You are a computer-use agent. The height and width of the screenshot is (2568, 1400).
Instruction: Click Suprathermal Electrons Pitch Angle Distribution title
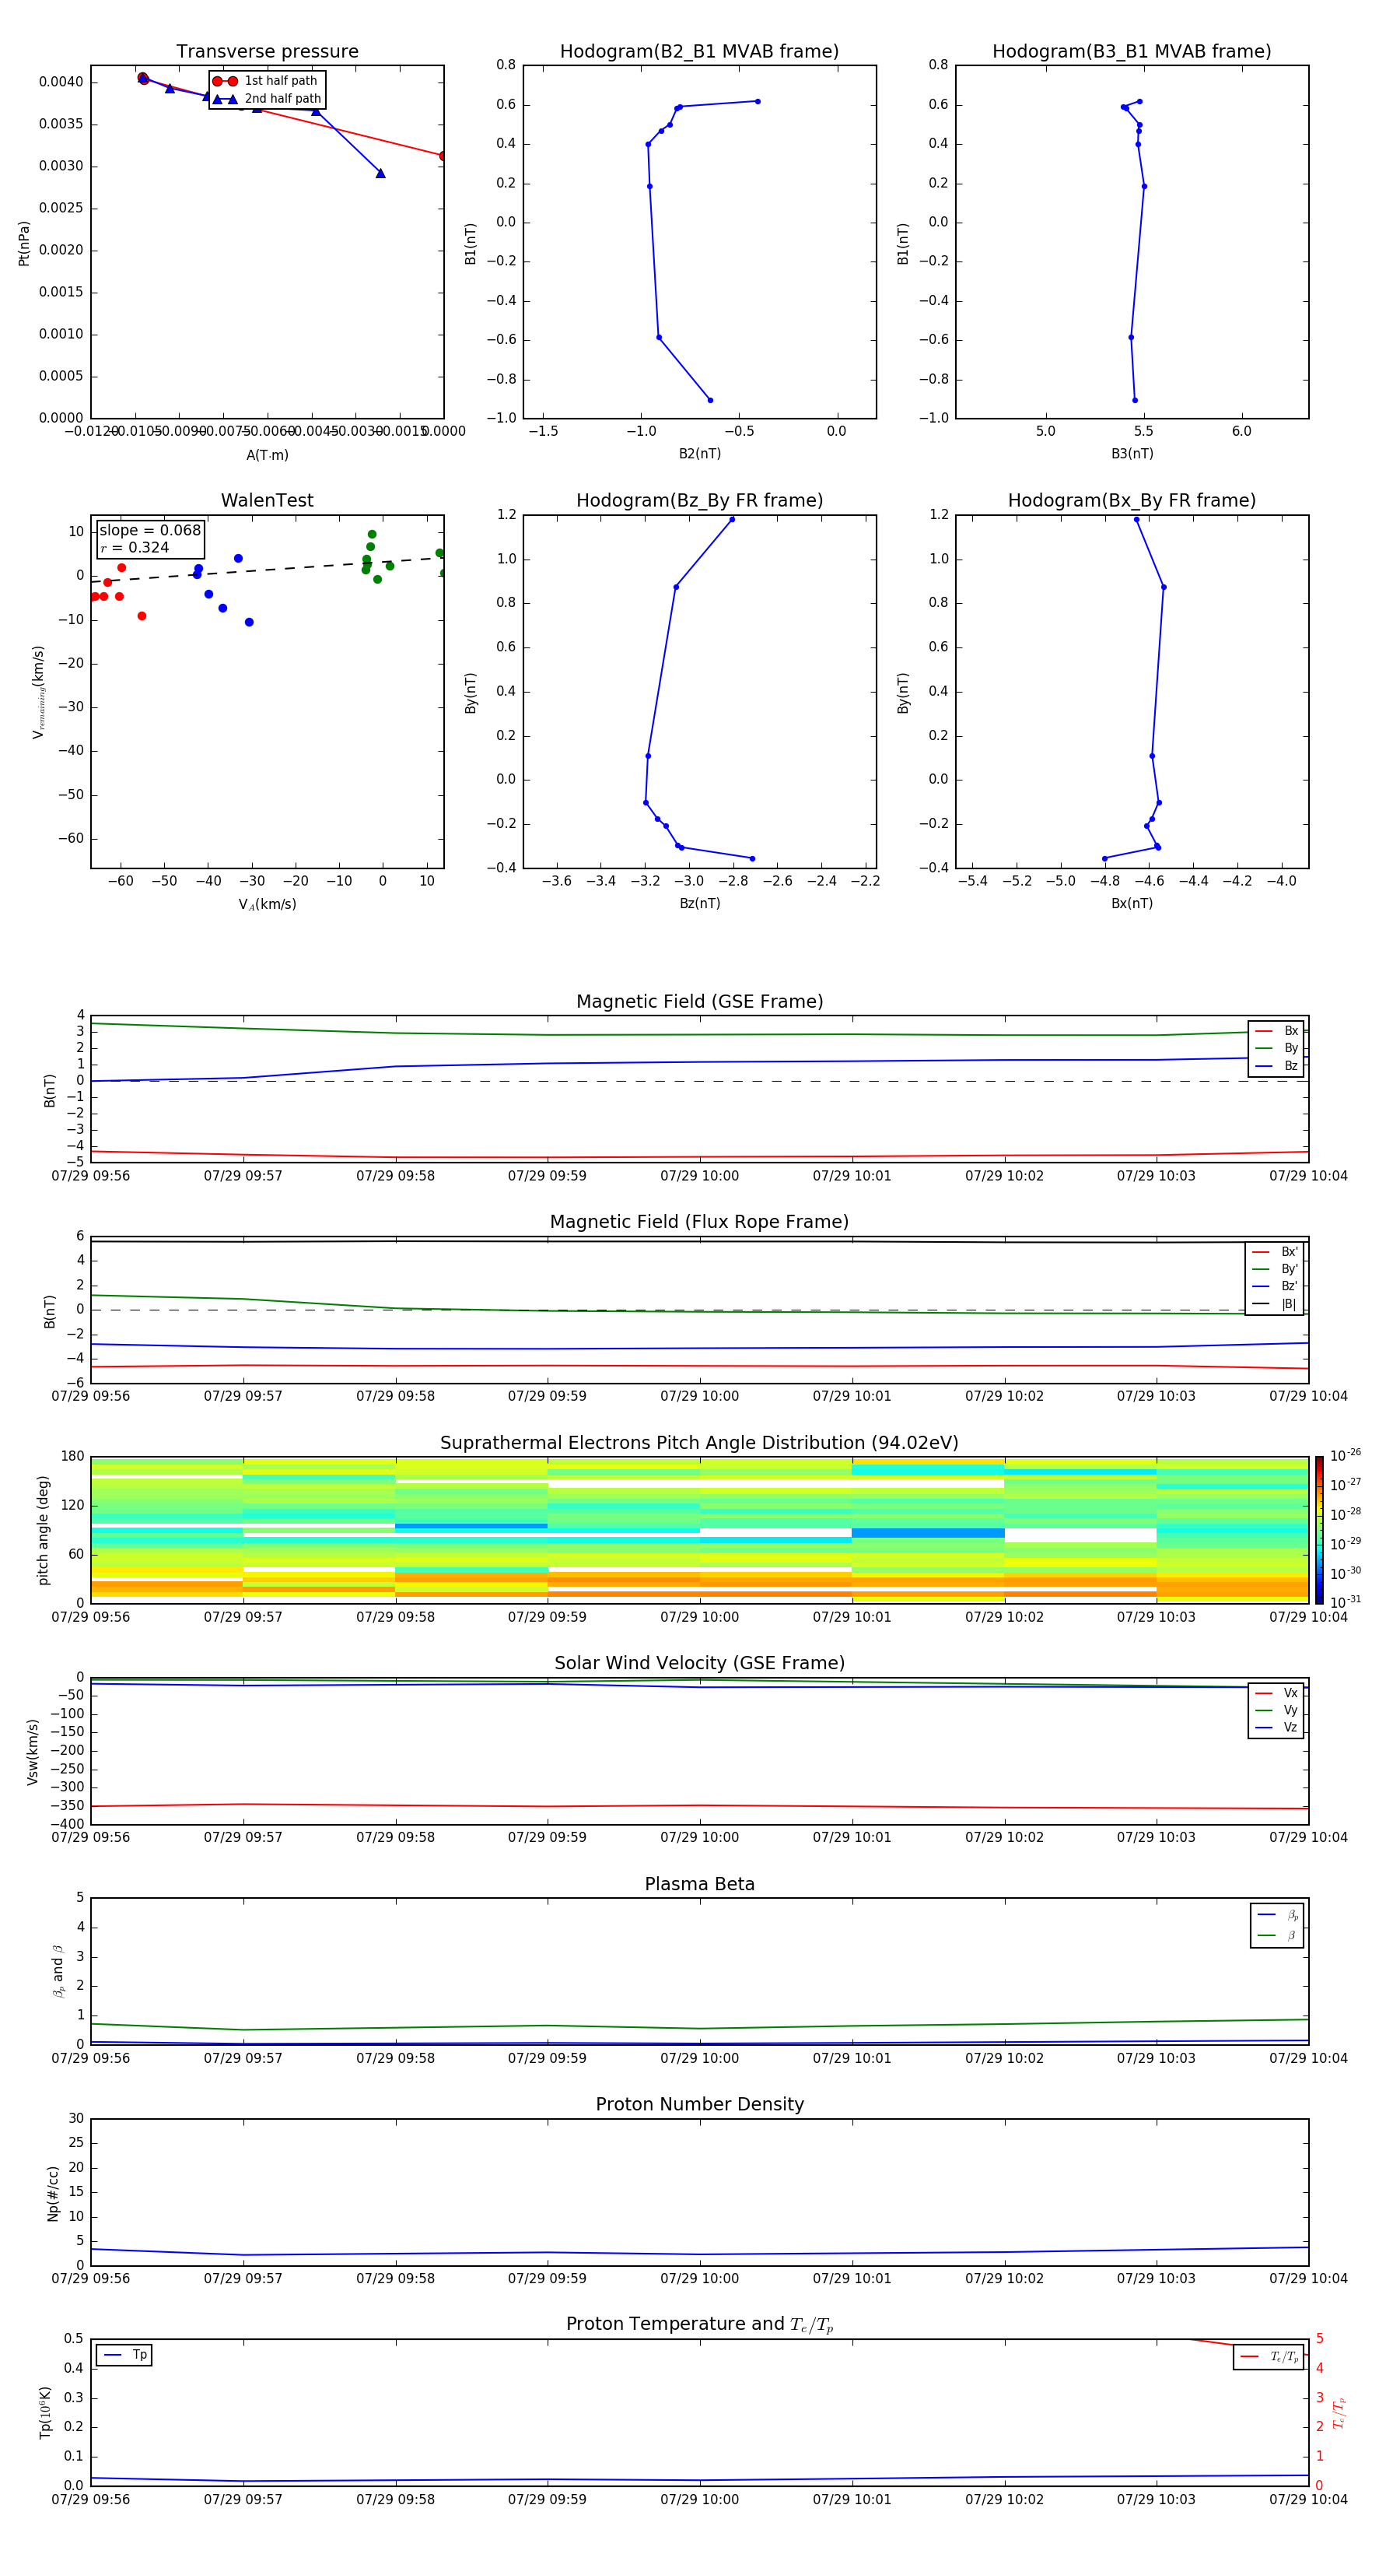(x=699, y=1444)
